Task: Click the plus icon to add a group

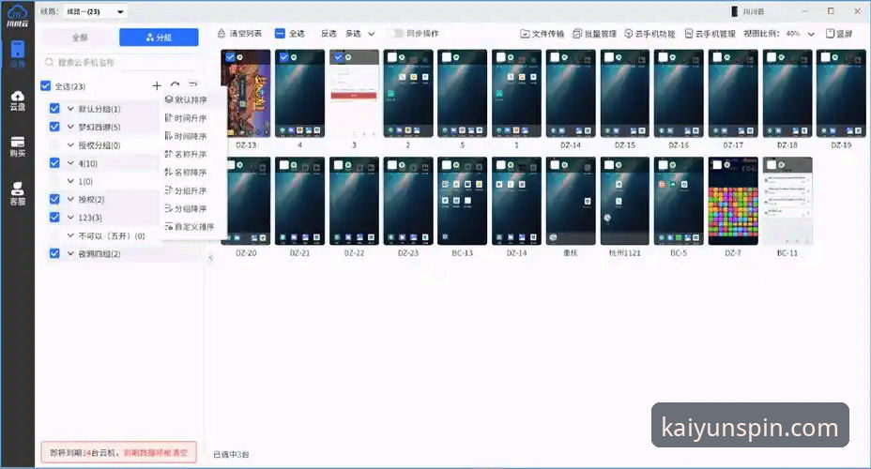Action: pos(157,85)
